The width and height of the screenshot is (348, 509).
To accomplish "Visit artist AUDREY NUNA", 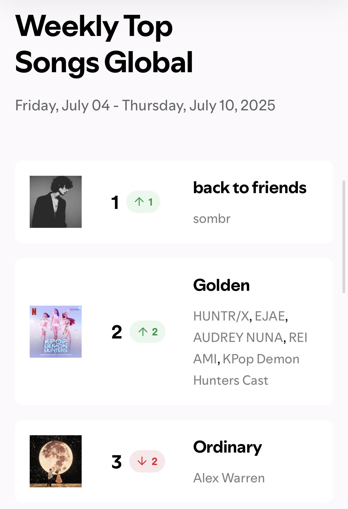I will coord(238,338).
